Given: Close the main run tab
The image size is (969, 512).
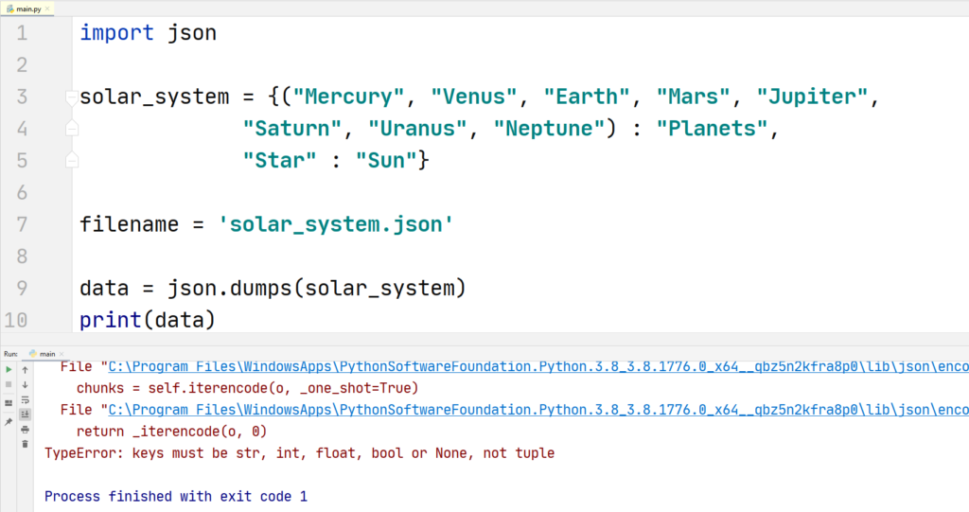Looking at the screenshot, I should point(62,354).
